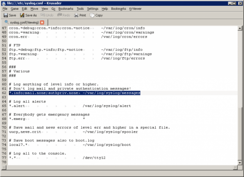Open the Edit menu
Image resolution: width=244 pixels, height=177 pixels.
click(24, 9)
